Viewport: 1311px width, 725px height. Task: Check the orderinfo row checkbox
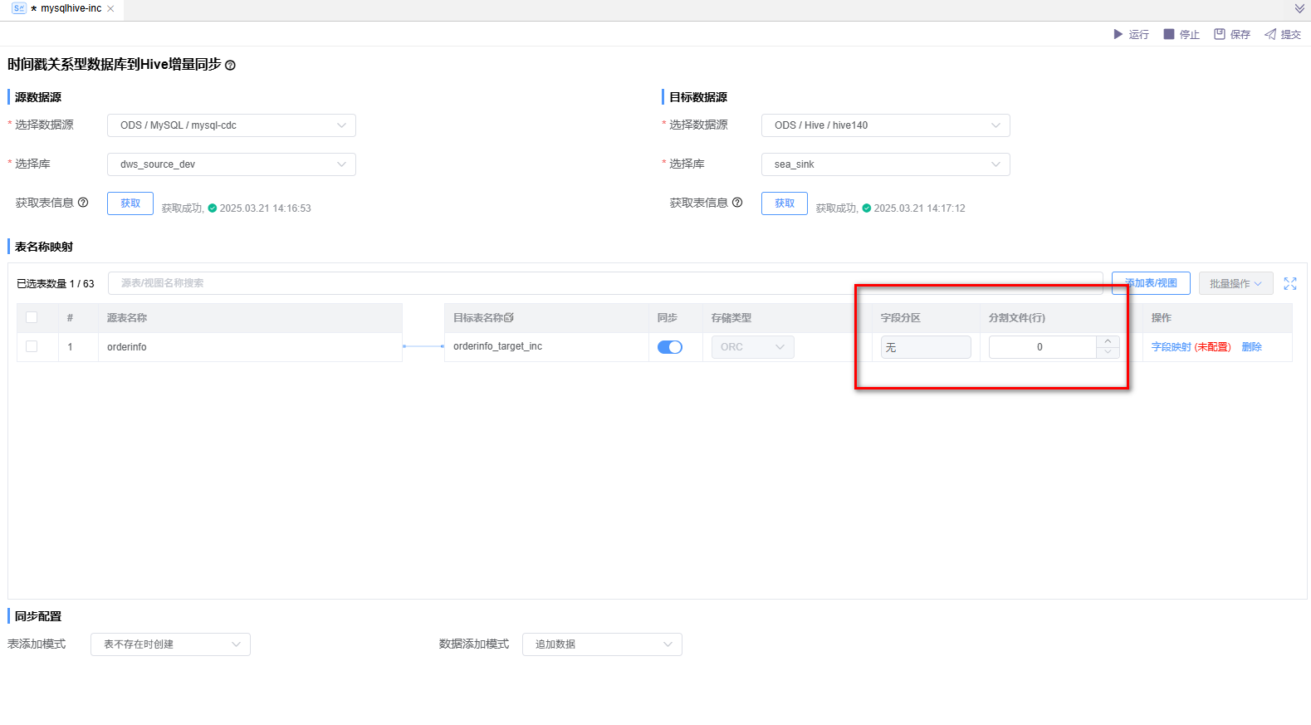pyautogui.click(x=32, y=346)
